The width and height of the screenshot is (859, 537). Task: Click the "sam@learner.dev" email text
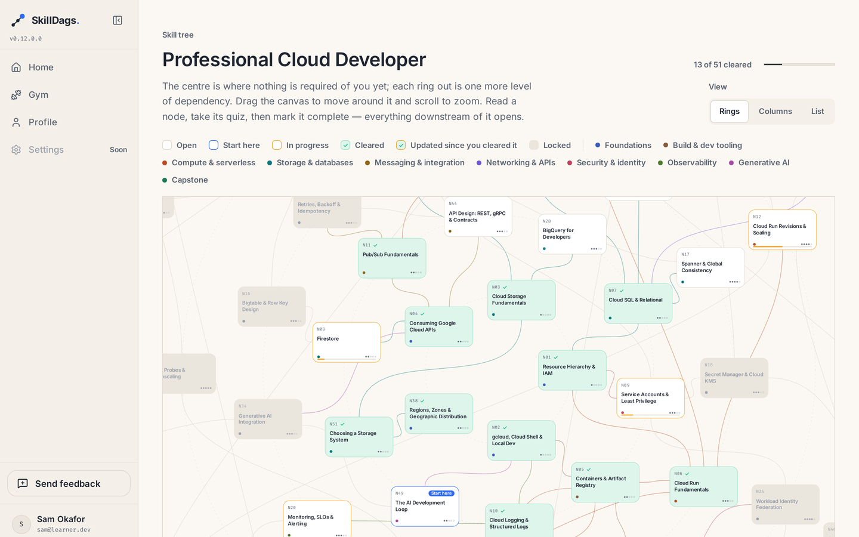[64, 530]
